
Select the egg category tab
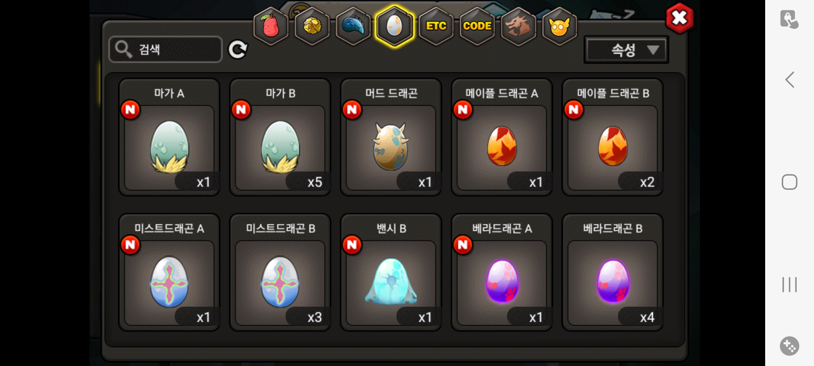click(x=394, y=26)
